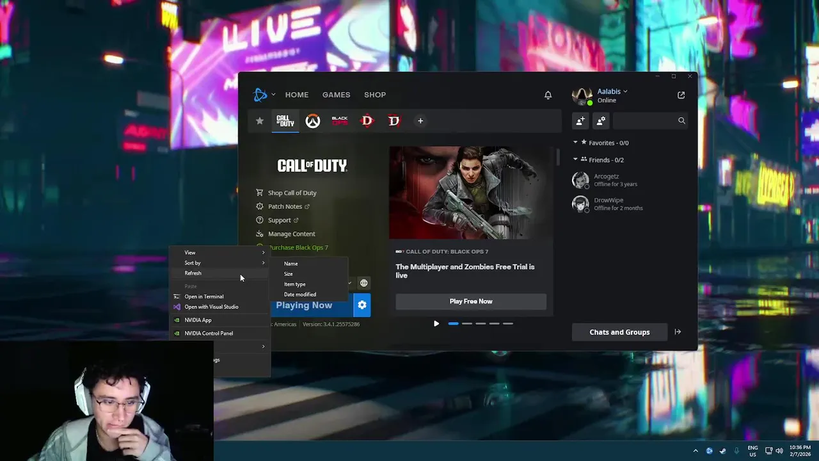Click the ENG US language indicator

point(752,451)
